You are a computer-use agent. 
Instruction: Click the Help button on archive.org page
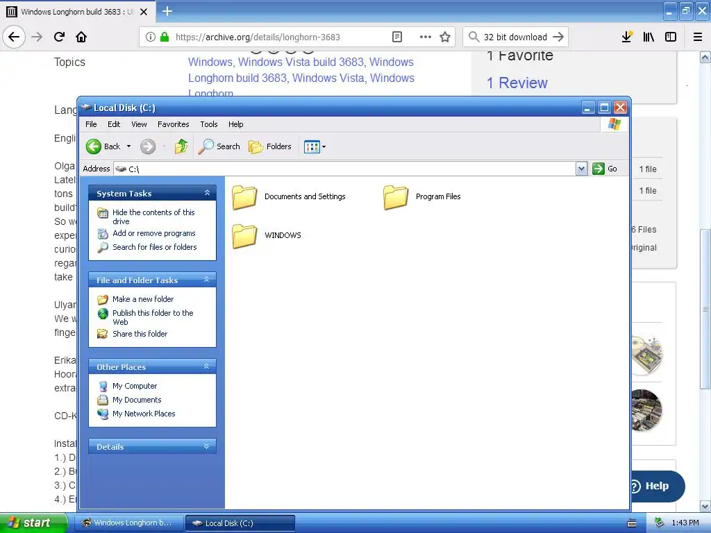click(x=657, y=486)
